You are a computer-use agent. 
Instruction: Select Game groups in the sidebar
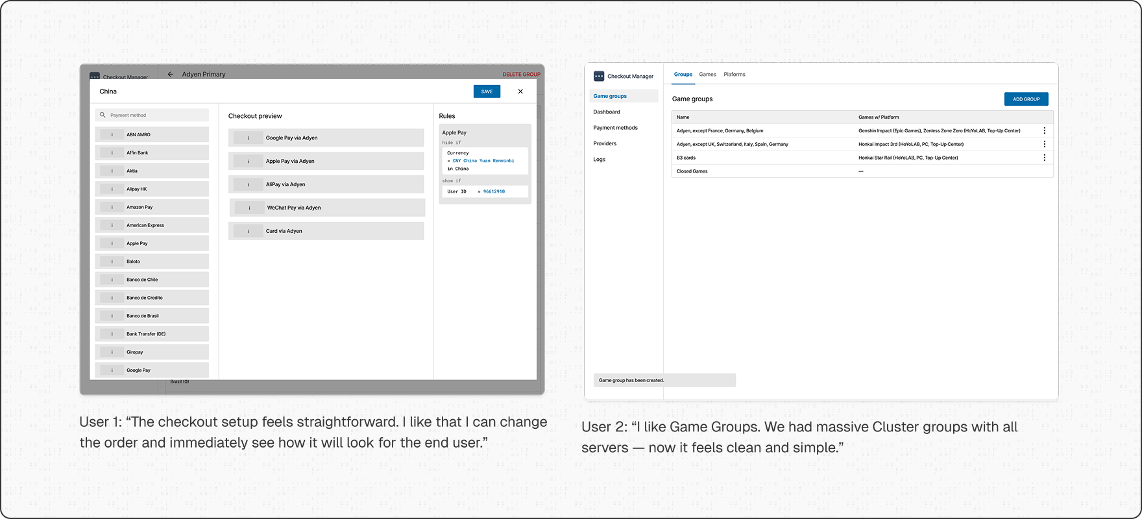tap(624, 96)
